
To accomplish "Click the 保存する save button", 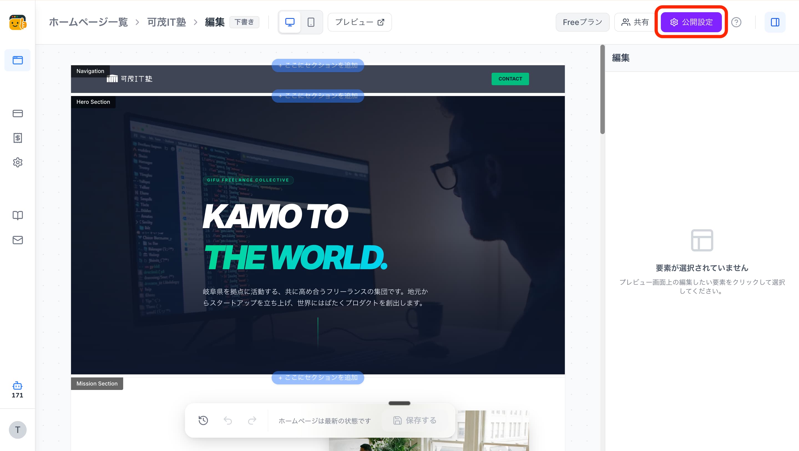I will point(415,420).
